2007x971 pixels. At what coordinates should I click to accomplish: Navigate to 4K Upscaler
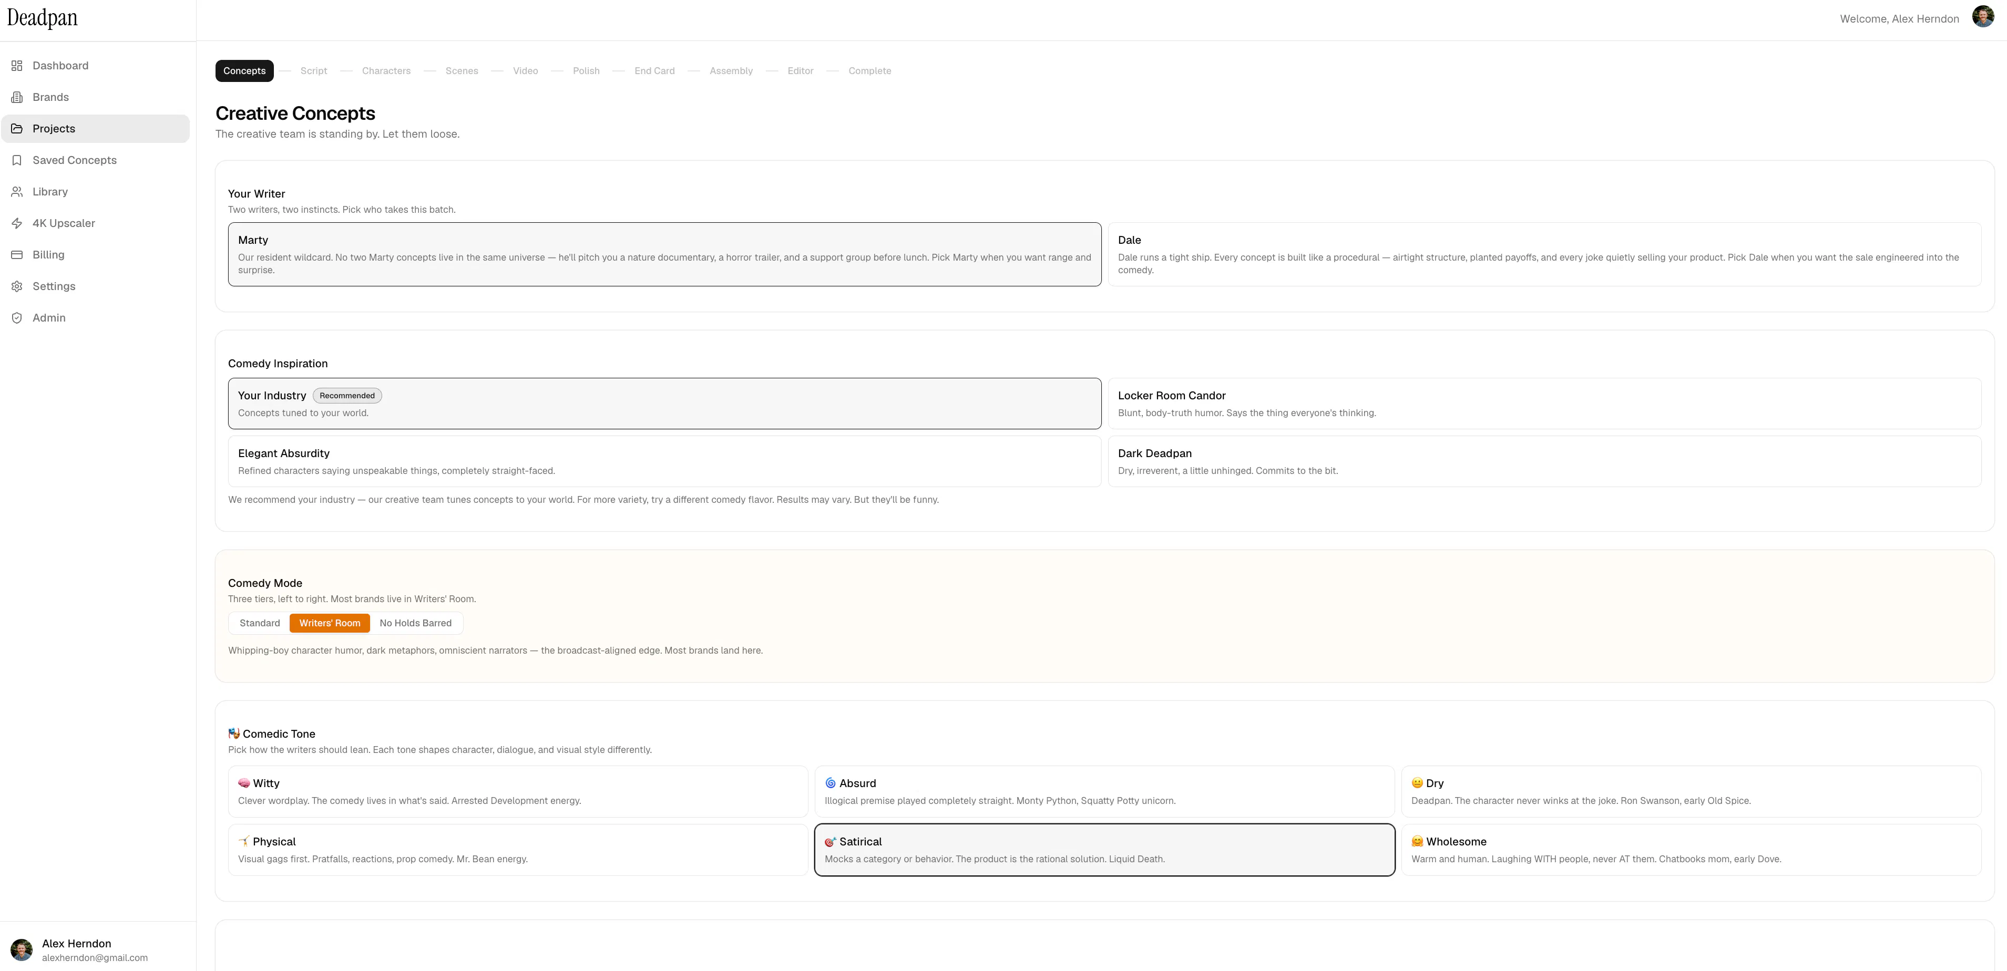coord(95,223)
